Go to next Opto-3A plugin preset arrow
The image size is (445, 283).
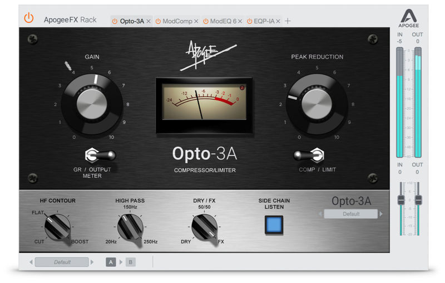[x=381, y=214]
